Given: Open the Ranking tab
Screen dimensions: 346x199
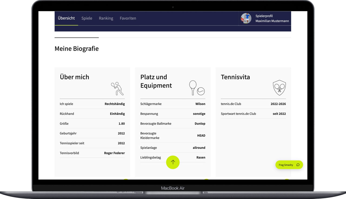Looking at the screenshot, I should pyautogui.click(x=106, y=18).
